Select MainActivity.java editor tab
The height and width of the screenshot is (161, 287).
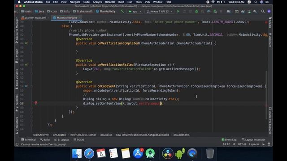click(67, 18)
